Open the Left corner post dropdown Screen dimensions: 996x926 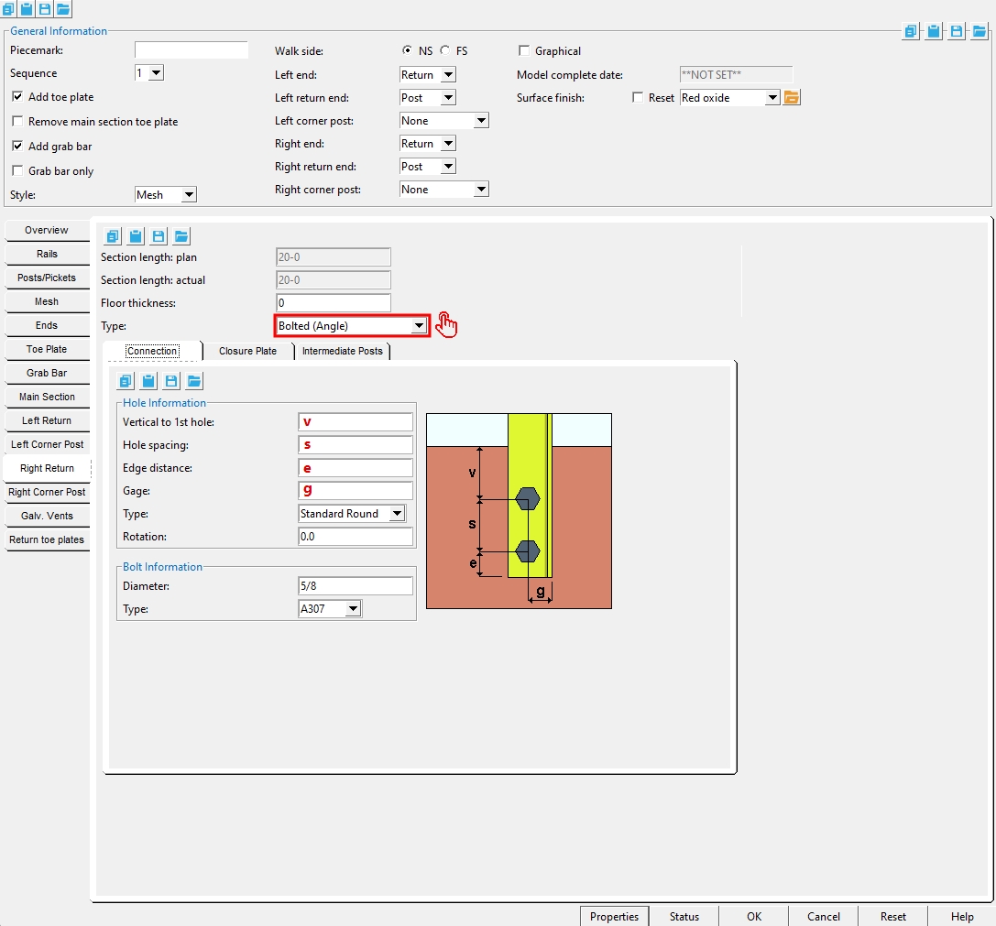point(481,120)
